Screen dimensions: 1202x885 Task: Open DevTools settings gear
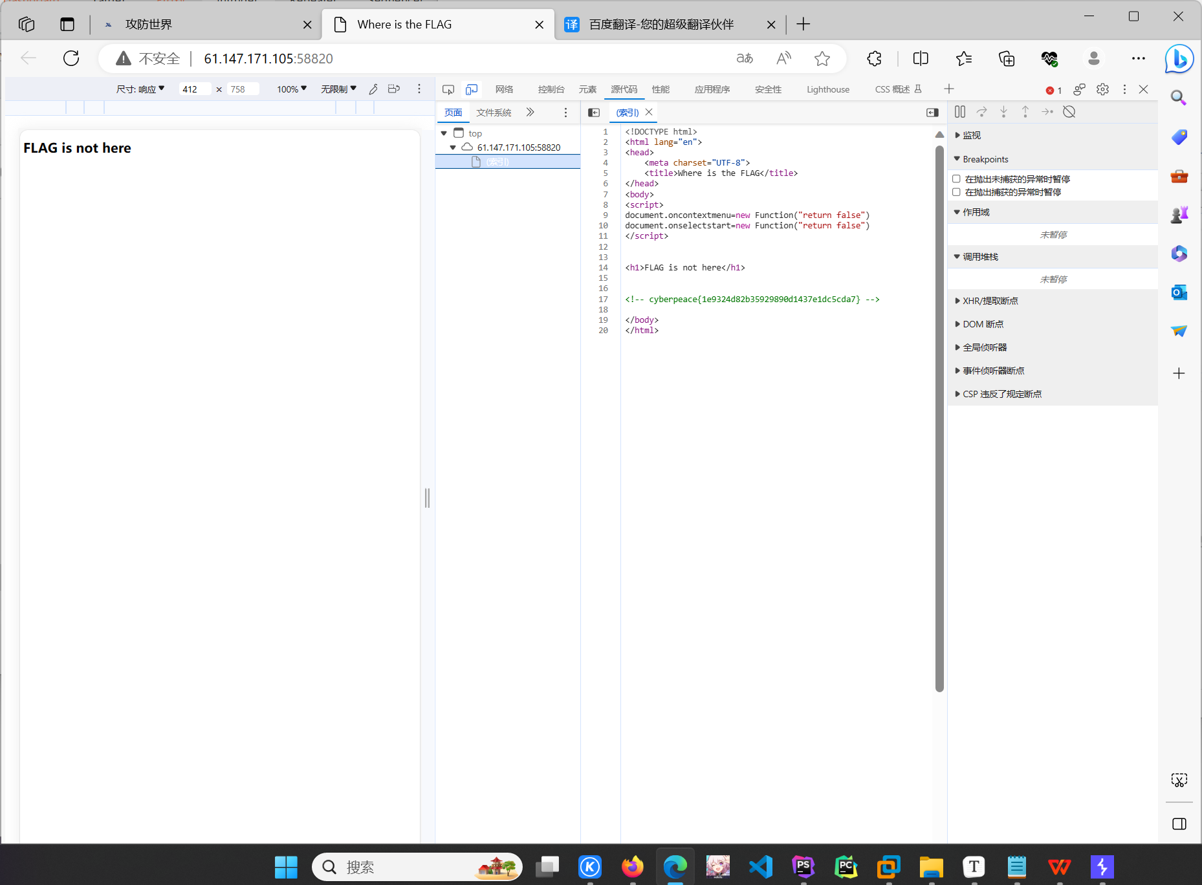click(1103, 89)
